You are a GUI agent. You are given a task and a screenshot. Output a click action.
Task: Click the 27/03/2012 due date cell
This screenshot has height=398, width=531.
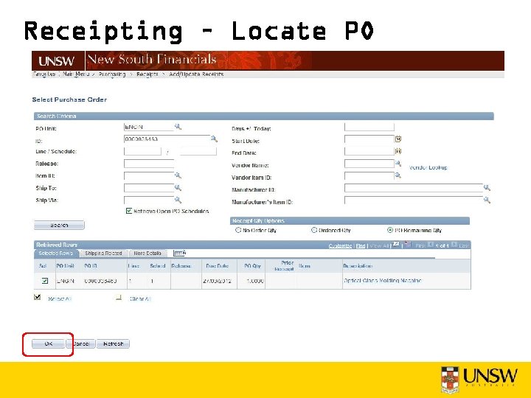217,281
